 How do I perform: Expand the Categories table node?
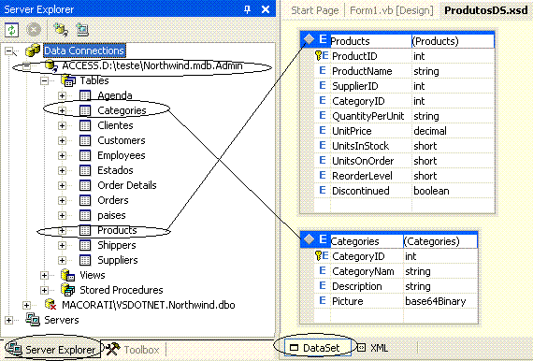click(62, 110)
